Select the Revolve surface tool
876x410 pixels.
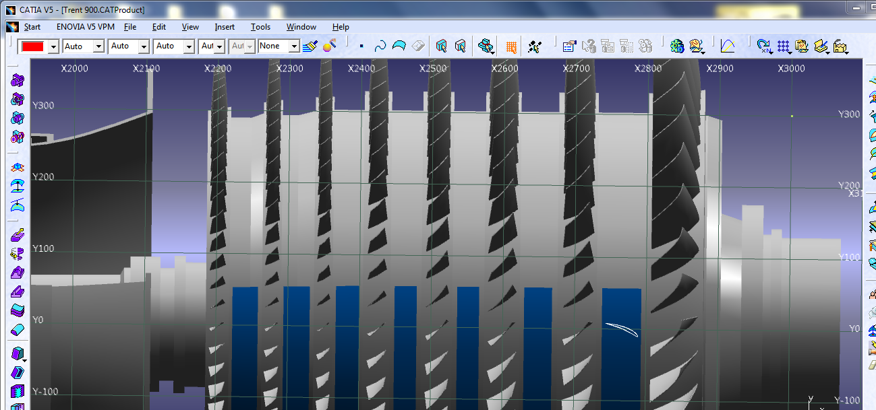pyautogui.click(x=18, y=254)
